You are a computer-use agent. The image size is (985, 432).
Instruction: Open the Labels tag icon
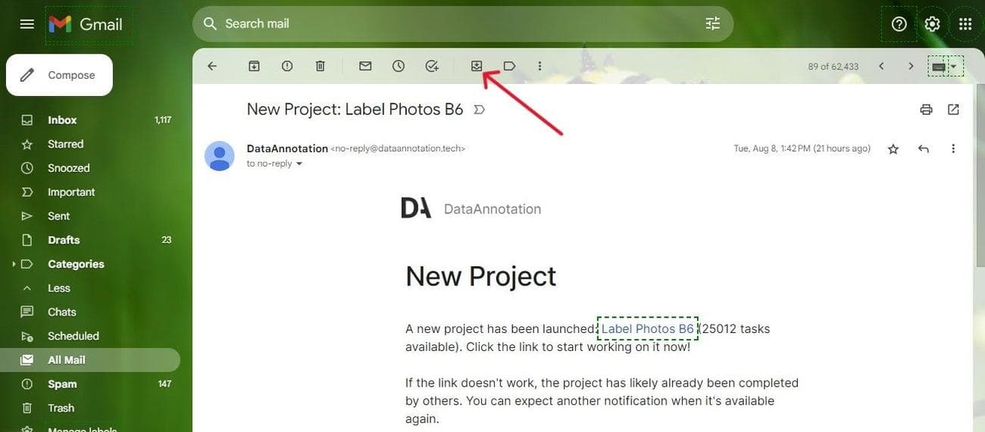click(x=509, y=66)
